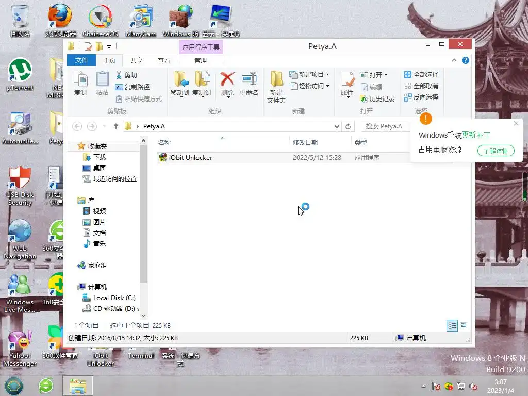This screenshot has height=396, width=528.
Task: Click 粘贴快捷方式 (Paste shortcut)
Action: pyautogui.click(x=139, y=98)
